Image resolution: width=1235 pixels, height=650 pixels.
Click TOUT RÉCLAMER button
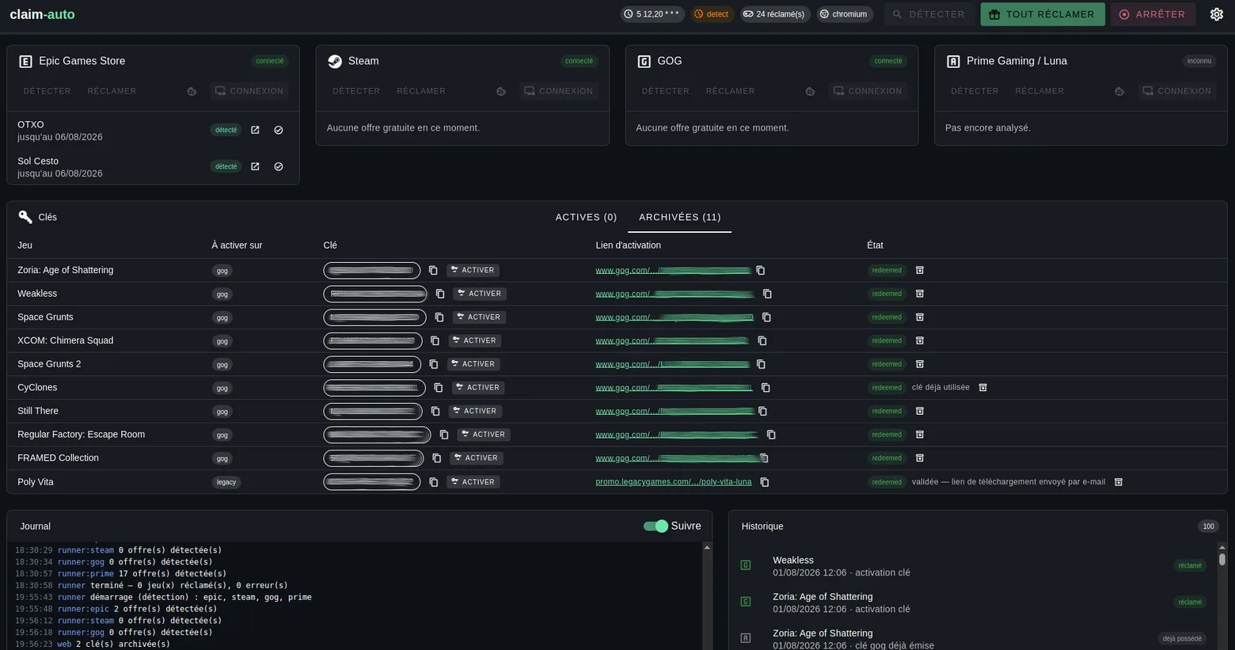1043,14
